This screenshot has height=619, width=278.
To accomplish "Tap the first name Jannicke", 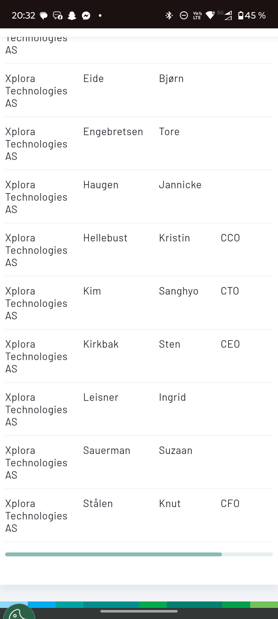I will coord(180,185).
